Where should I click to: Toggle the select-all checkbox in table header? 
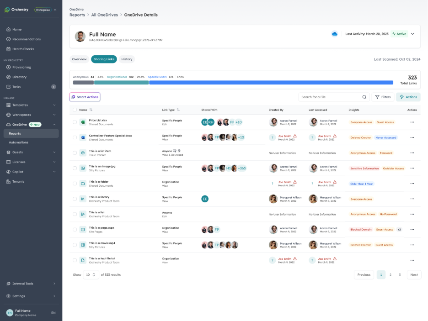(75, 110)
